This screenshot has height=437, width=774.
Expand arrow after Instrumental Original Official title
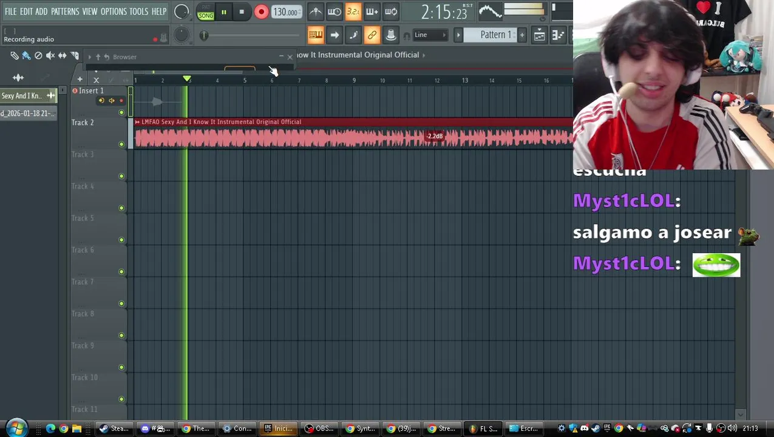(424, 55)
